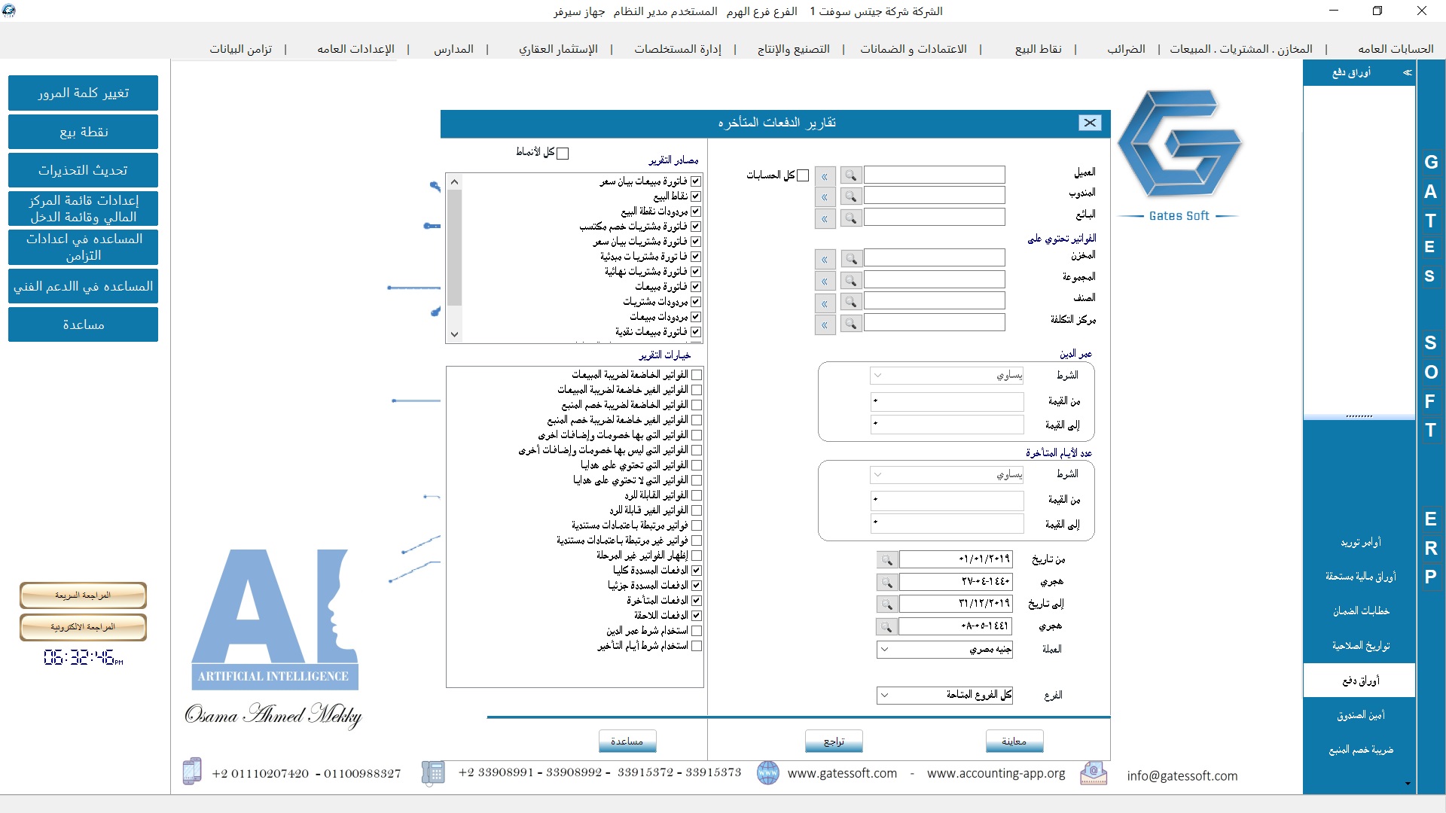1446x813 pixels.
Task: Click the search icon next to المجموعة field
Action: click(x=851, y=281)
